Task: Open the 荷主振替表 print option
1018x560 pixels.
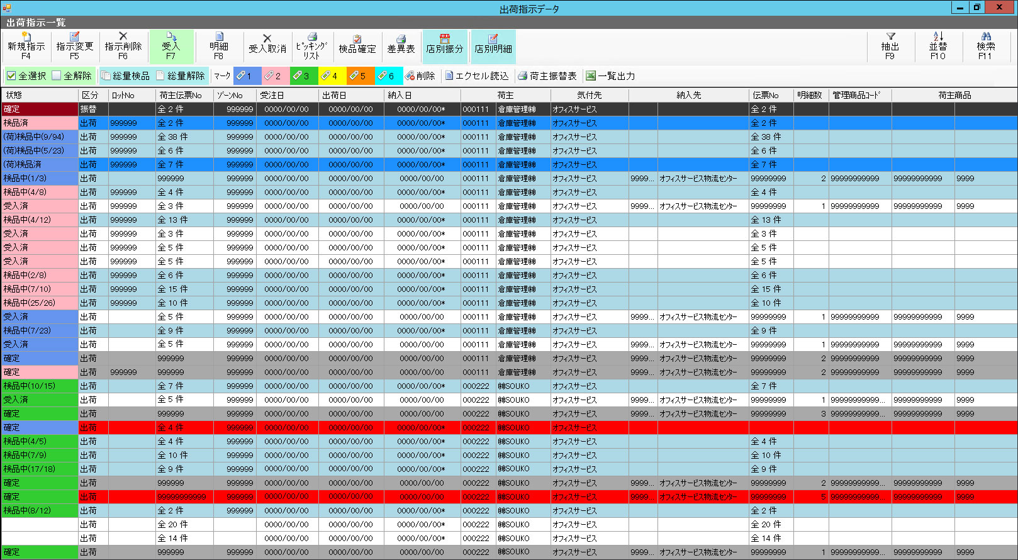Action: point(547,76)
